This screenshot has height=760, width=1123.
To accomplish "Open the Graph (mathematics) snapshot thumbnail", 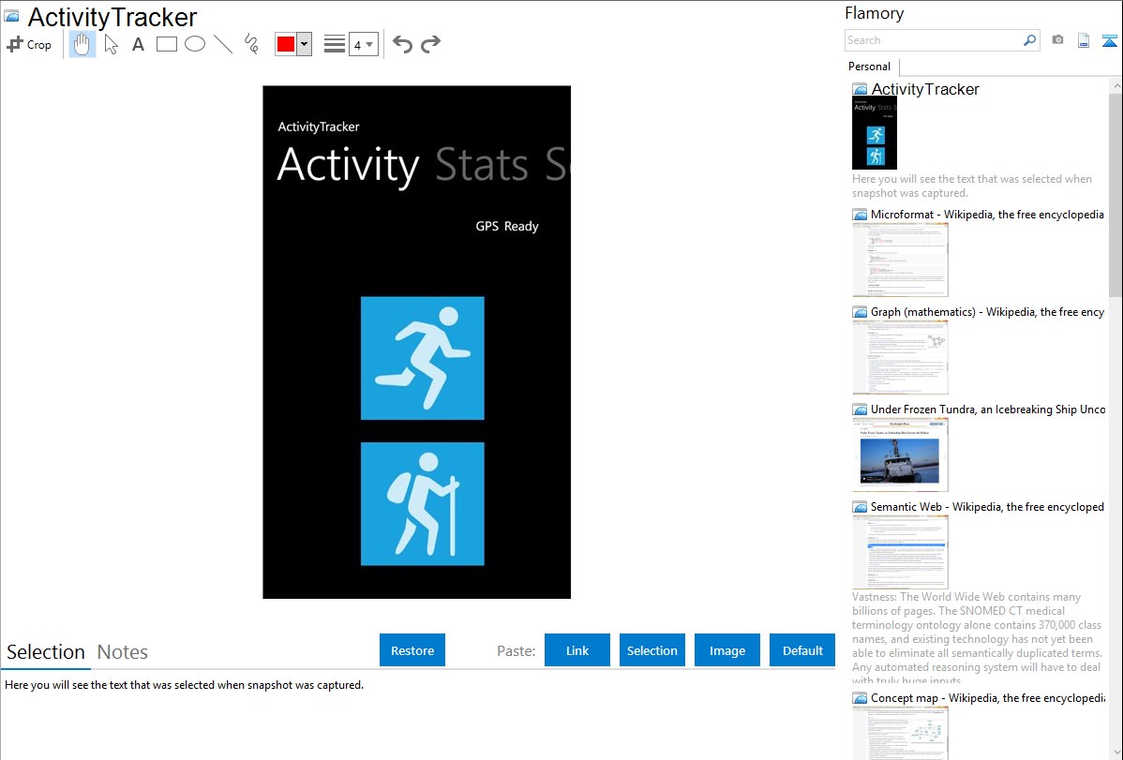I will click(900, 357).
